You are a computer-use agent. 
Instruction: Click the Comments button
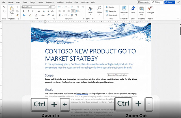click(x=143, y=2)
